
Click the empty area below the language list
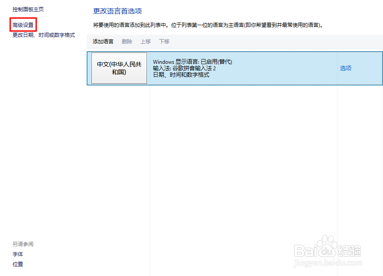234,152
